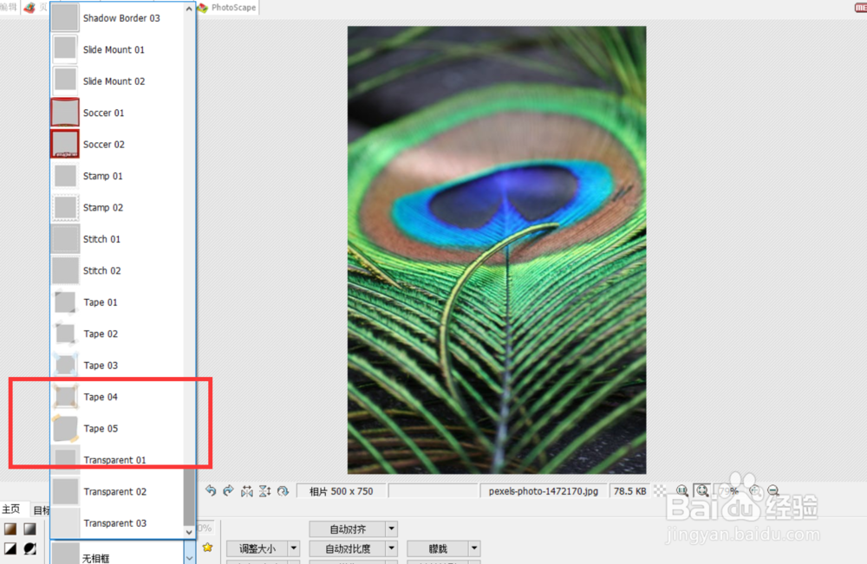Click the fit-to-window zoom icon

pos(702,490)
